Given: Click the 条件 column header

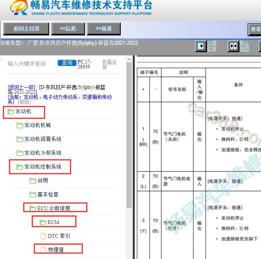Looking at the screenshot, I should pyautogui.click(x=238, y=85).
